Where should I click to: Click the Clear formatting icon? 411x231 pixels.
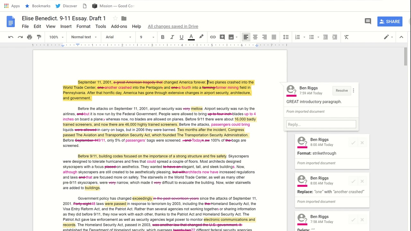click(346, 37)
